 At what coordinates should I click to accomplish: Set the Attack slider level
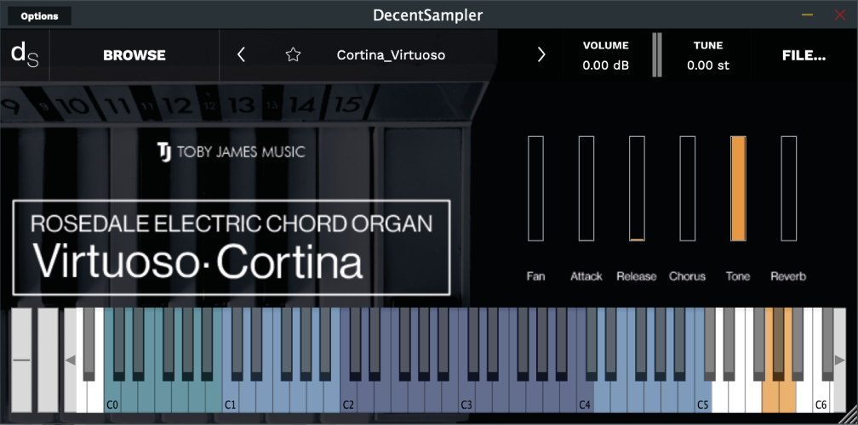point(586,189)
